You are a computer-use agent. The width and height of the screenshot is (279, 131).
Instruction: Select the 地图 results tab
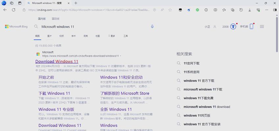pyautogui.click(x=97, y=36)
